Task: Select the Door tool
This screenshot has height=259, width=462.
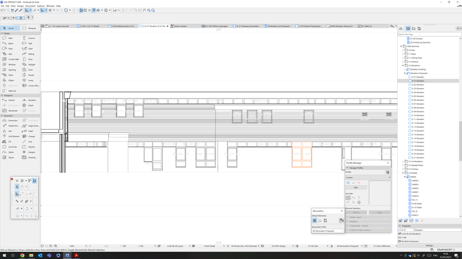Action: [x=30, y=59]
